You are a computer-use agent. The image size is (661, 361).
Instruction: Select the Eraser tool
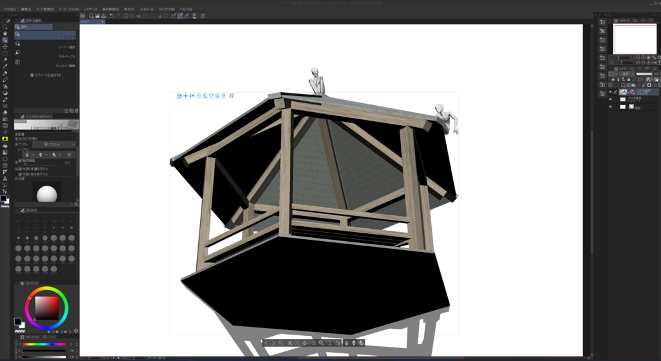(x=5, y=112)
